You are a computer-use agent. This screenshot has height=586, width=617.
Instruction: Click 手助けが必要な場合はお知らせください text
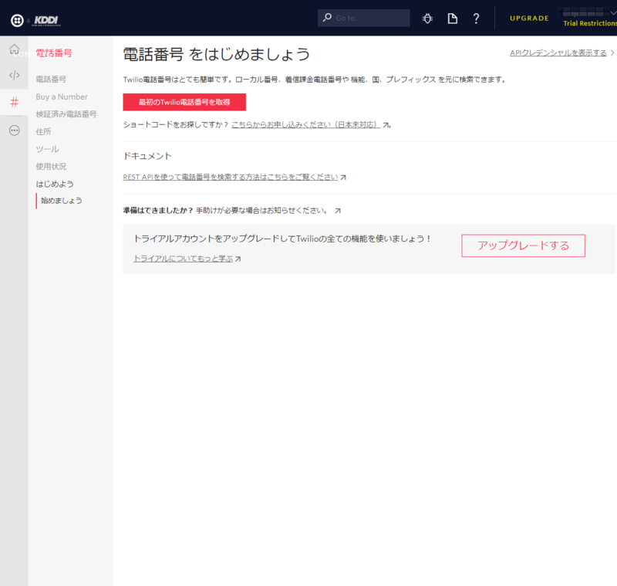[262, 211]
